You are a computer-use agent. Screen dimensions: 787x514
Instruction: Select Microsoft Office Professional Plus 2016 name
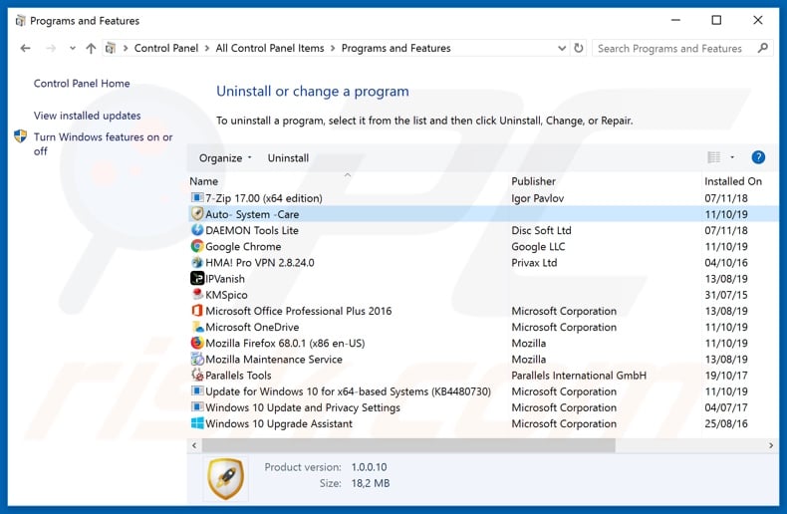pos(299,311)
